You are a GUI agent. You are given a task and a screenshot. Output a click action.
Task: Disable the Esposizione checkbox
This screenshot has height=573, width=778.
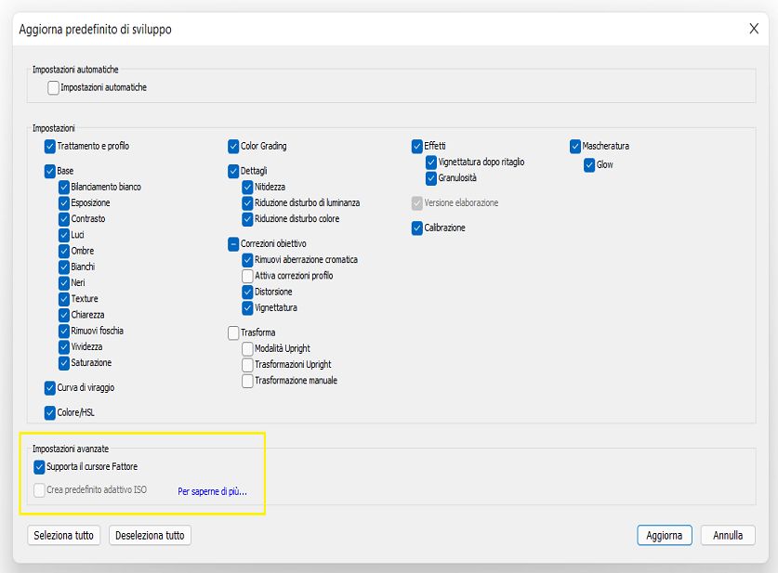pos(64,202)
